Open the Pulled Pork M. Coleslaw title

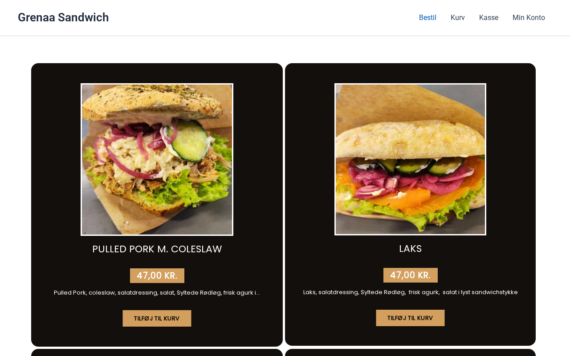157,249
